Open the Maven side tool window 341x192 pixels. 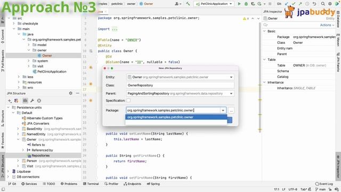(338, 40)
